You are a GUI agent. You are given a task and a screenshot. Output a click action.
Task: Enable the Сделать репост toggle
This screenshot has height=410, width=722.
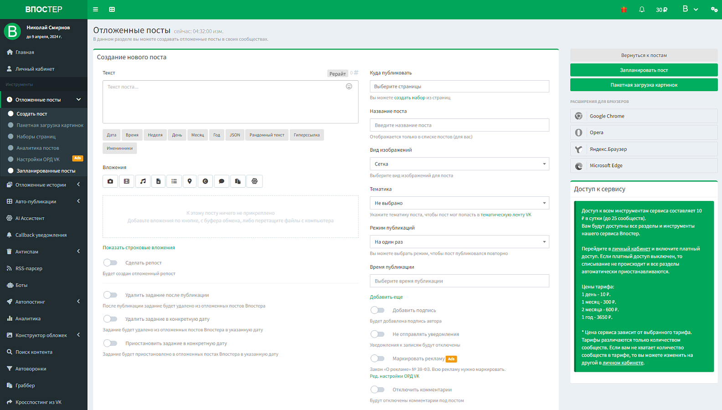pyautogui.click(x=110, y=262)
